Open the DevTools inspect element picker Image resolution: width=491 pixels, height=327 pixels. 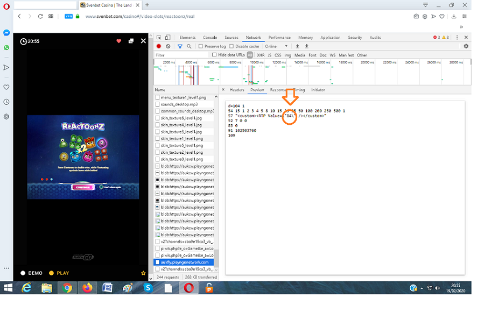[159, 38]
